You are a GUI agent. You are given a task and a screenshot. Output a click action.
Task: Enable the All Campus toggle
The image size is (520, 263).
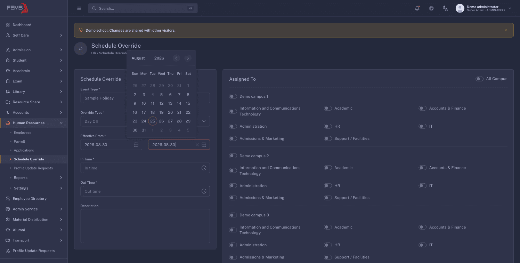(479, 79)
